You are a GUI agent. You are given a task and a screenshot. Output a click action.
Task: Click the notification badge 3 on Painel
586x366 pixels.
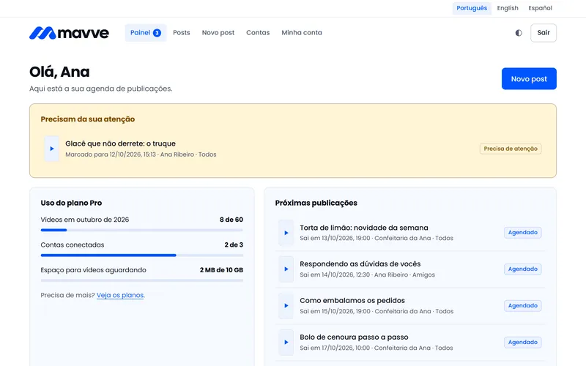(x=157, y=33)
